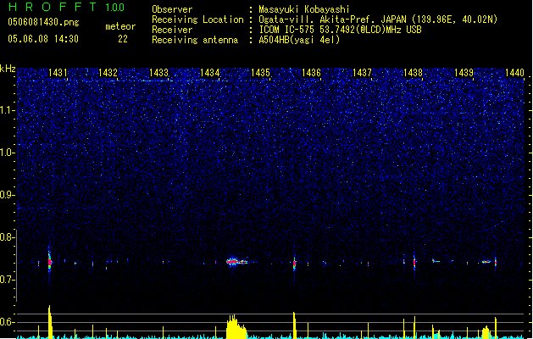Click the yellow intensity spike near 1436
533x339 pixels.
[x=294, y=325]
